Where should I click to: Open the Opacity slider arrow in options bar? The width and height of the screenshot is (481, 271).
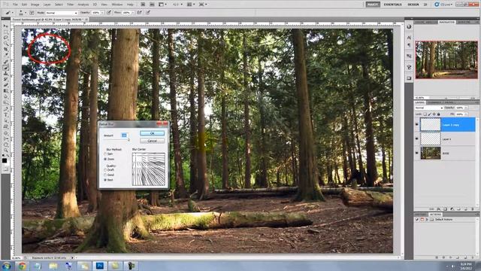(x=102, y=13)
